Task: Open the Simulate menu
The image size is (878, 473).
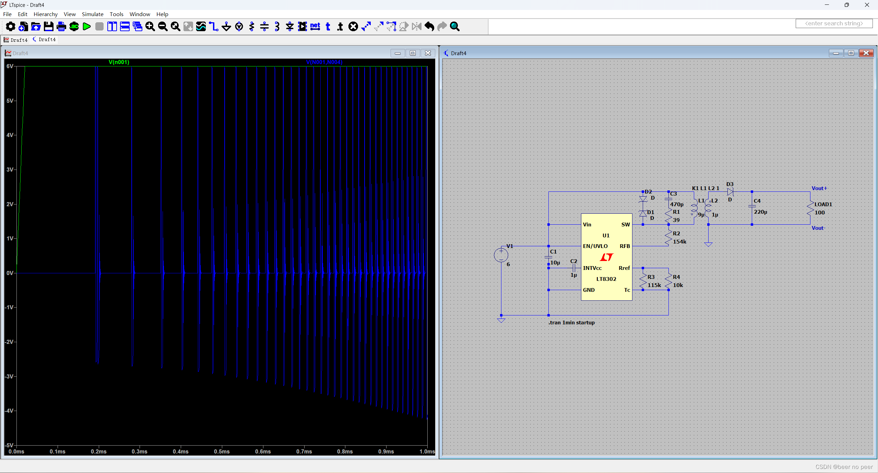Action: click(x=92, y=14)
